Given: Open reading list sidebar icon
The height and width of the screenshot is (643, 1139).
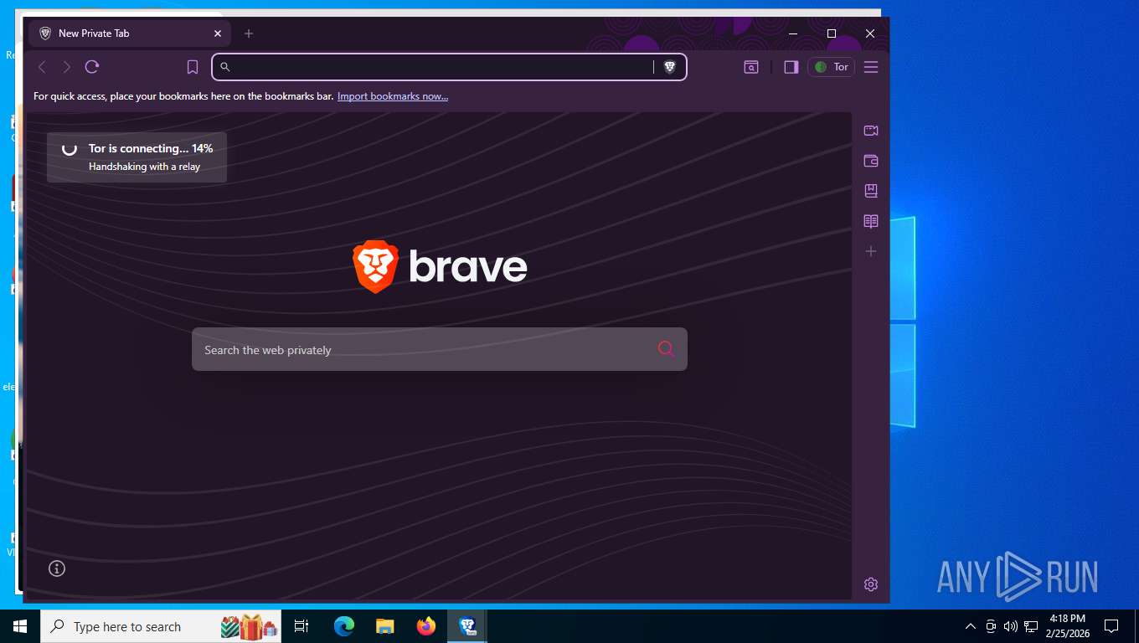Looking at the screenshot, I should pos(871,221).
